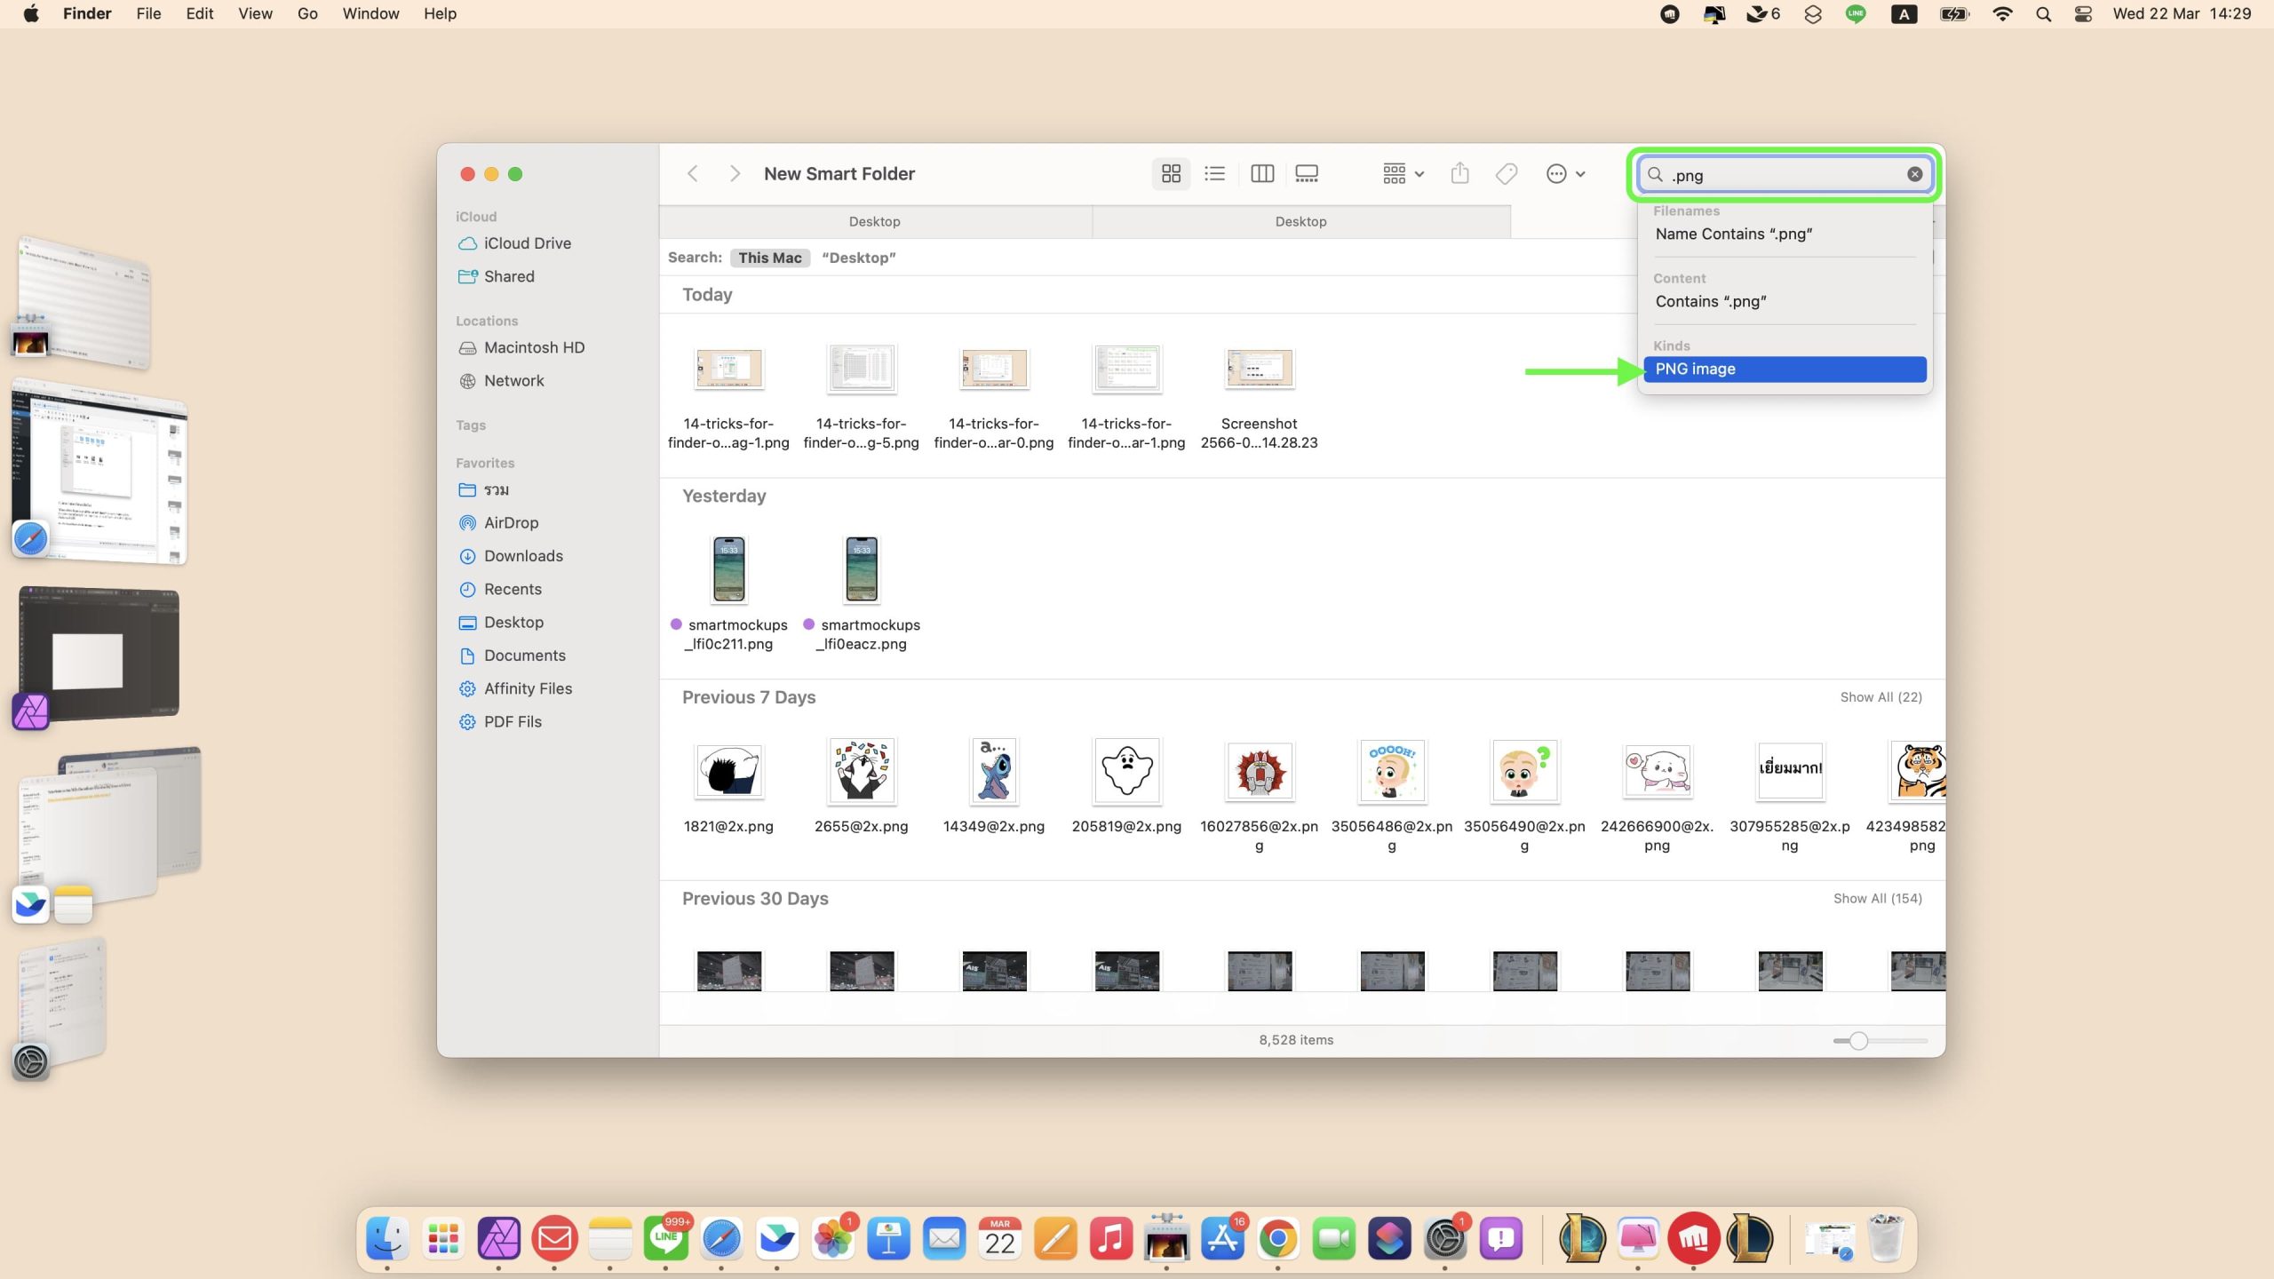Select the 205819@2x.png ghost thumbnail
Viewport: 2274px width, 1279px height.
(1126, 770)
